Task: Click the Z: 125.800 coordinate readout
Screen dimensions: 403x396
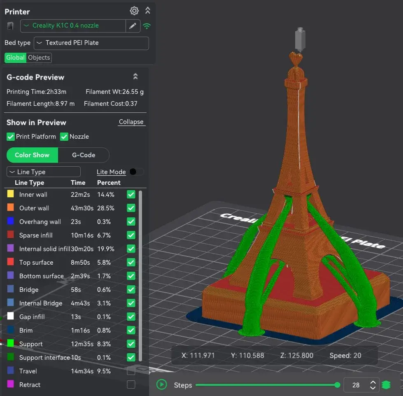Action: tap(297, 355)
